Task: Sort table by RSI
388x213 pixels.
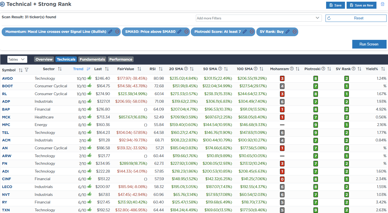Action: tap(161, 69)
